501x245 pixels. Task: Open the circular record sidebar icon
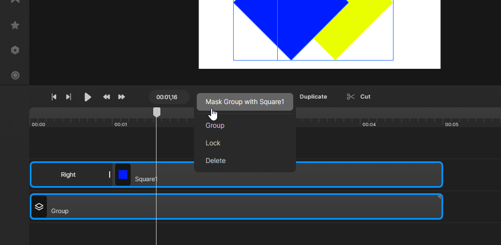tap(15, 75)
